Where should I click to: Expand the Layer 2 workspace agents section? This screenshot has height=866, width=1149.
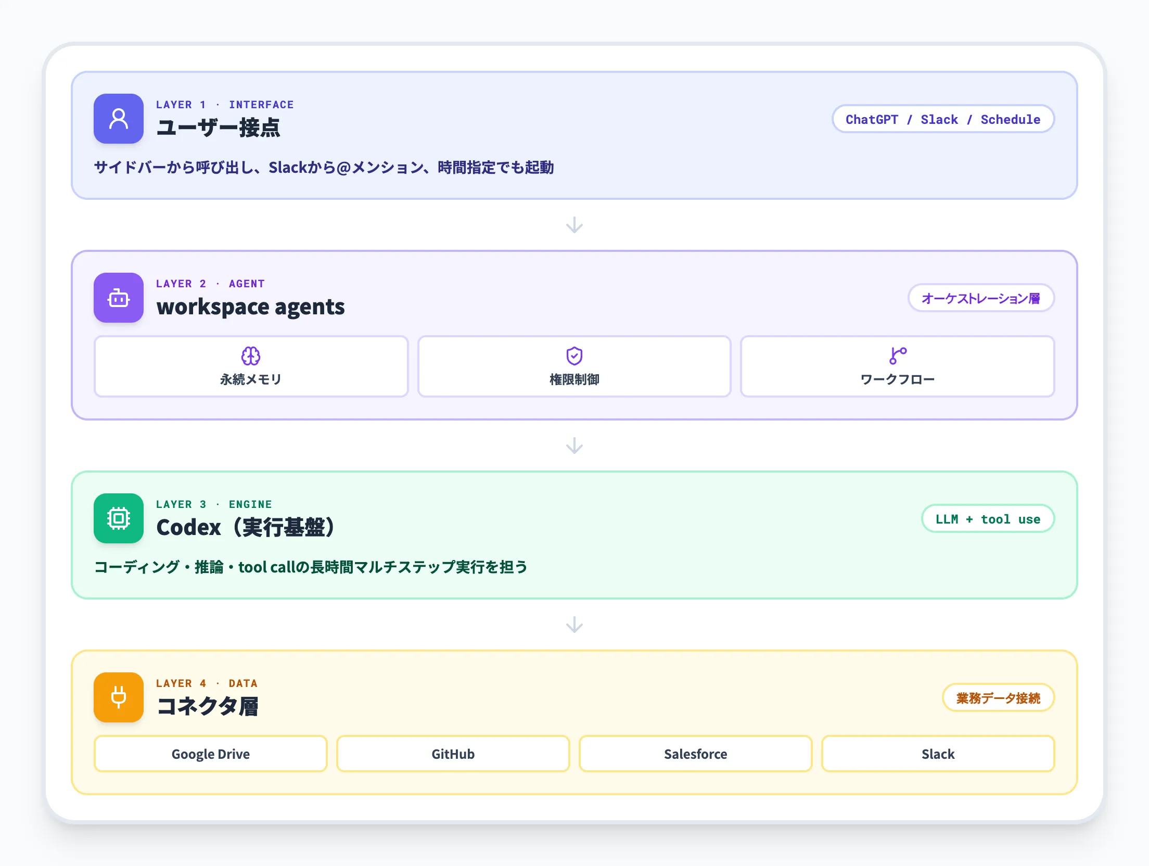point(251,307)
